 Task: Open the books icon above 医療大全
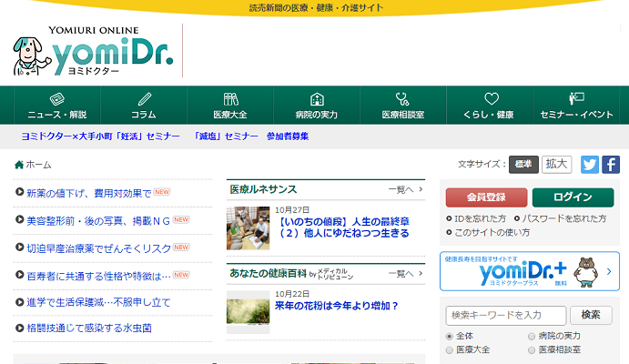tap(230, 98)
